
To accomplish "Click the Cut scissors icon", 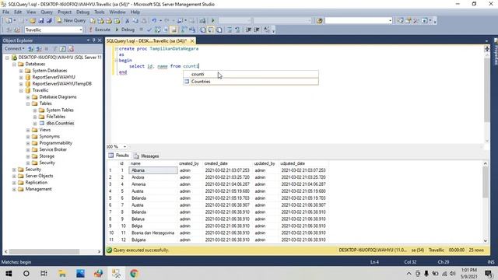I will pyautogui.click(x=127, y=21).
